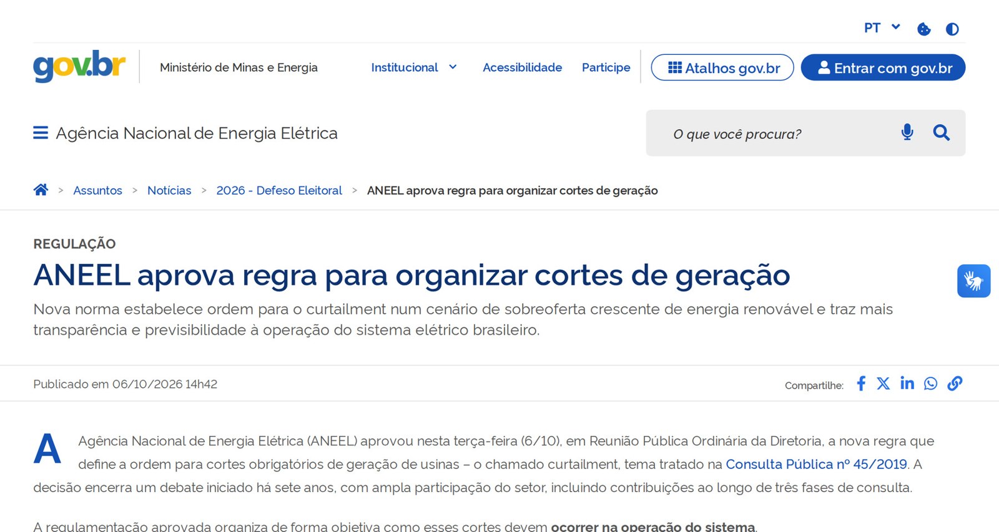
Task: Share the article on Facebook
Action: 861,383
